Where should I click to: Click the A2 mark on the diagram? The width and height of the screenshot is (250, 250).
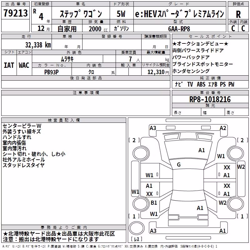click(223, 128)
